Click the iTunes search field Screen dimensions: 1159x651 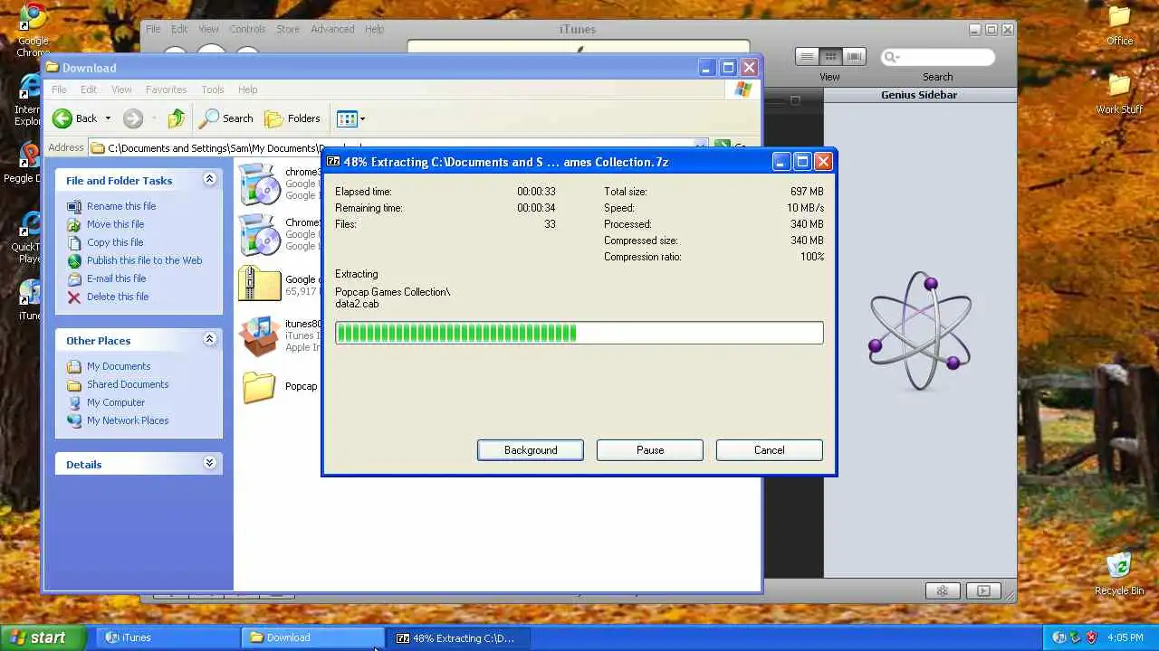[x=937, y=57]
